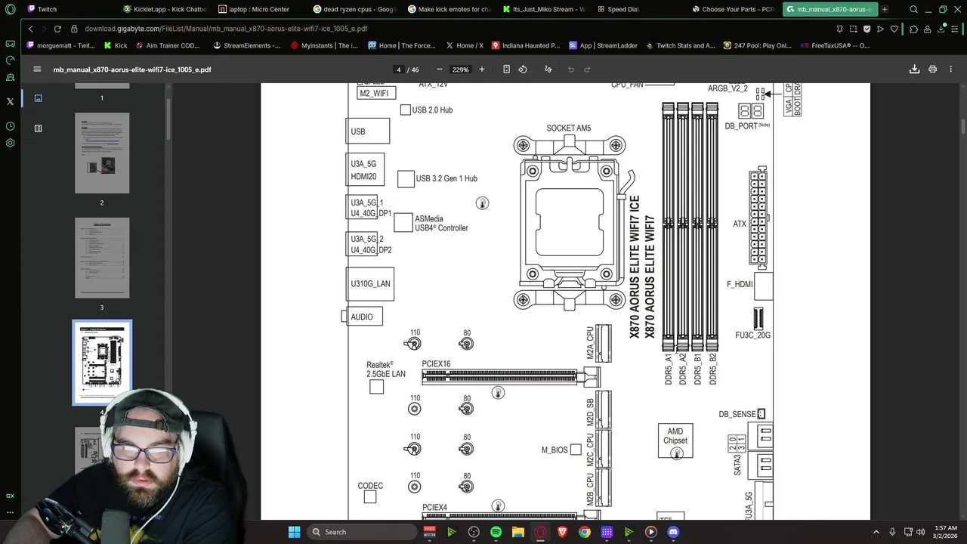The height and width of the screenshot is (544, 967).
Task: Click the fit-to-page icon
Action: pyautogui.click(x=506, y=70)
